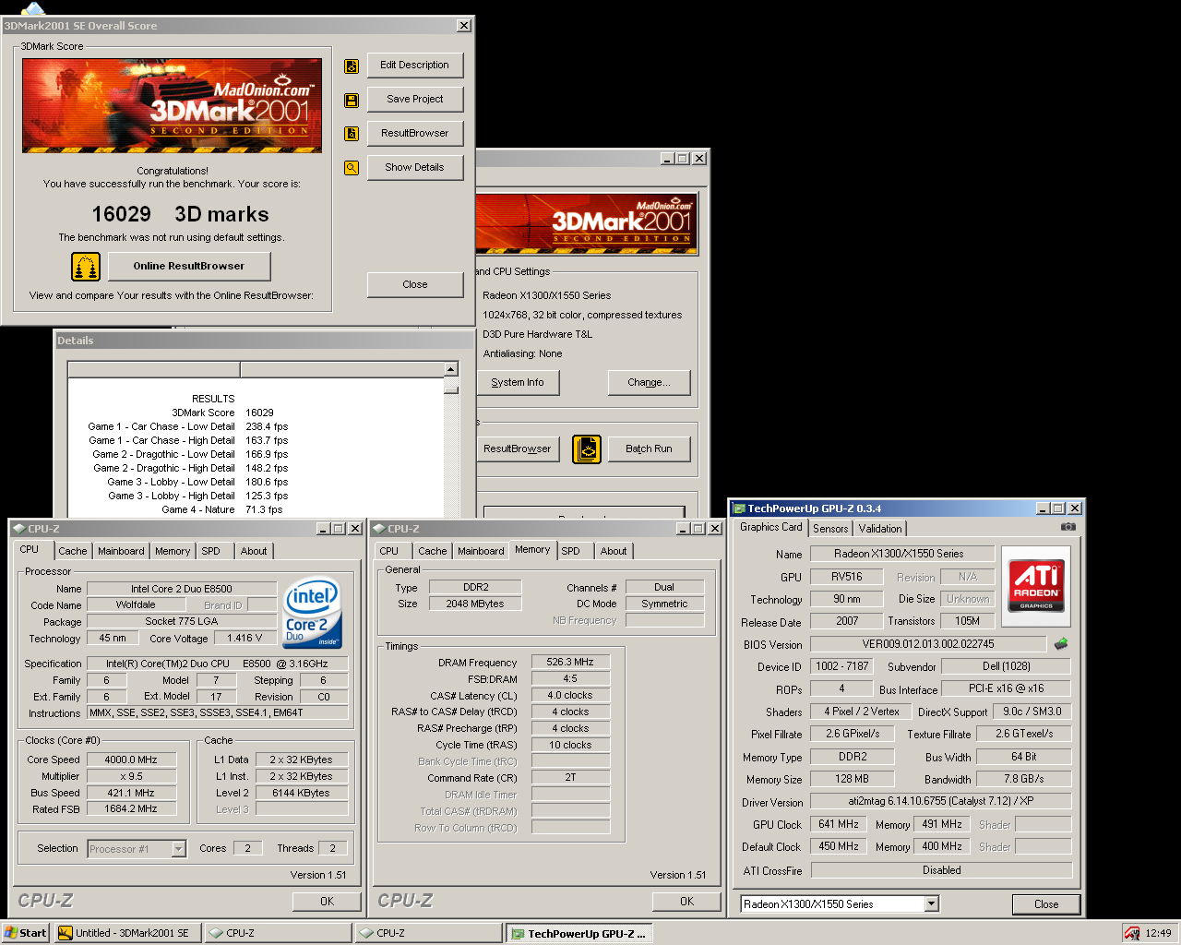Click the Online ResultBrowser yellow icon
1181x945 pixels.
tap(86, 267)
